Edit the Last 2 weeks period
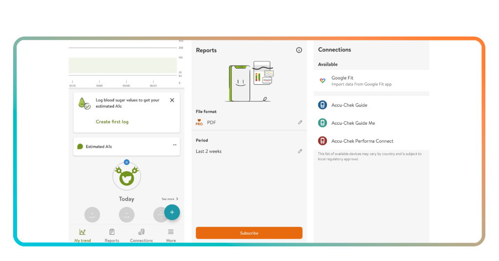This screenshot has height=261, width=499. tap(300, 151)
